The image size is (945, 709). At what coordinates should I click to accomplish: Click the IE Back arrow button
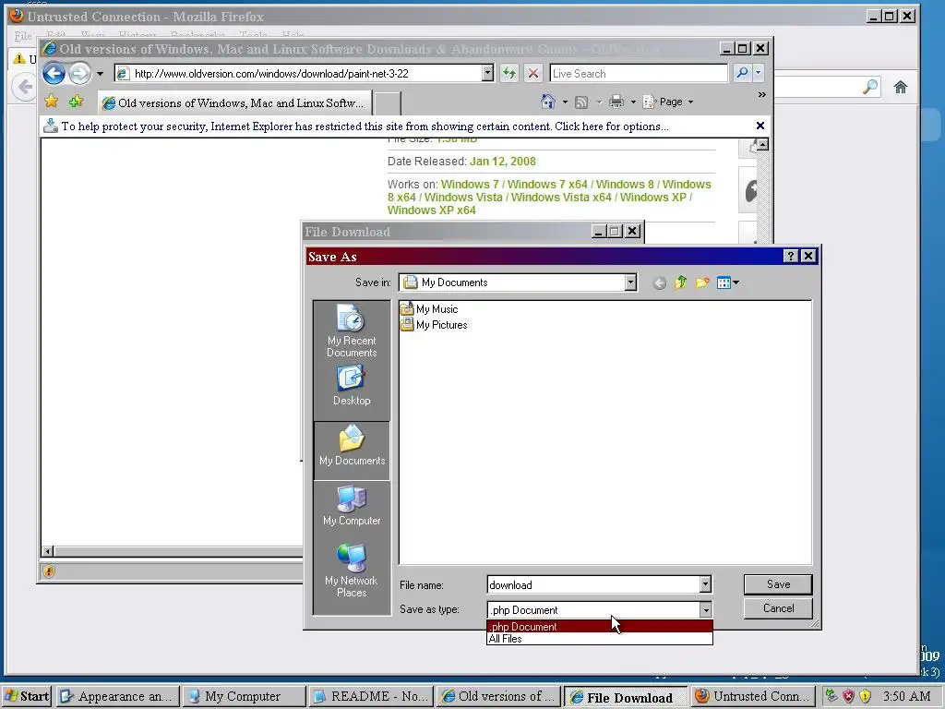(x=54, y=74)
